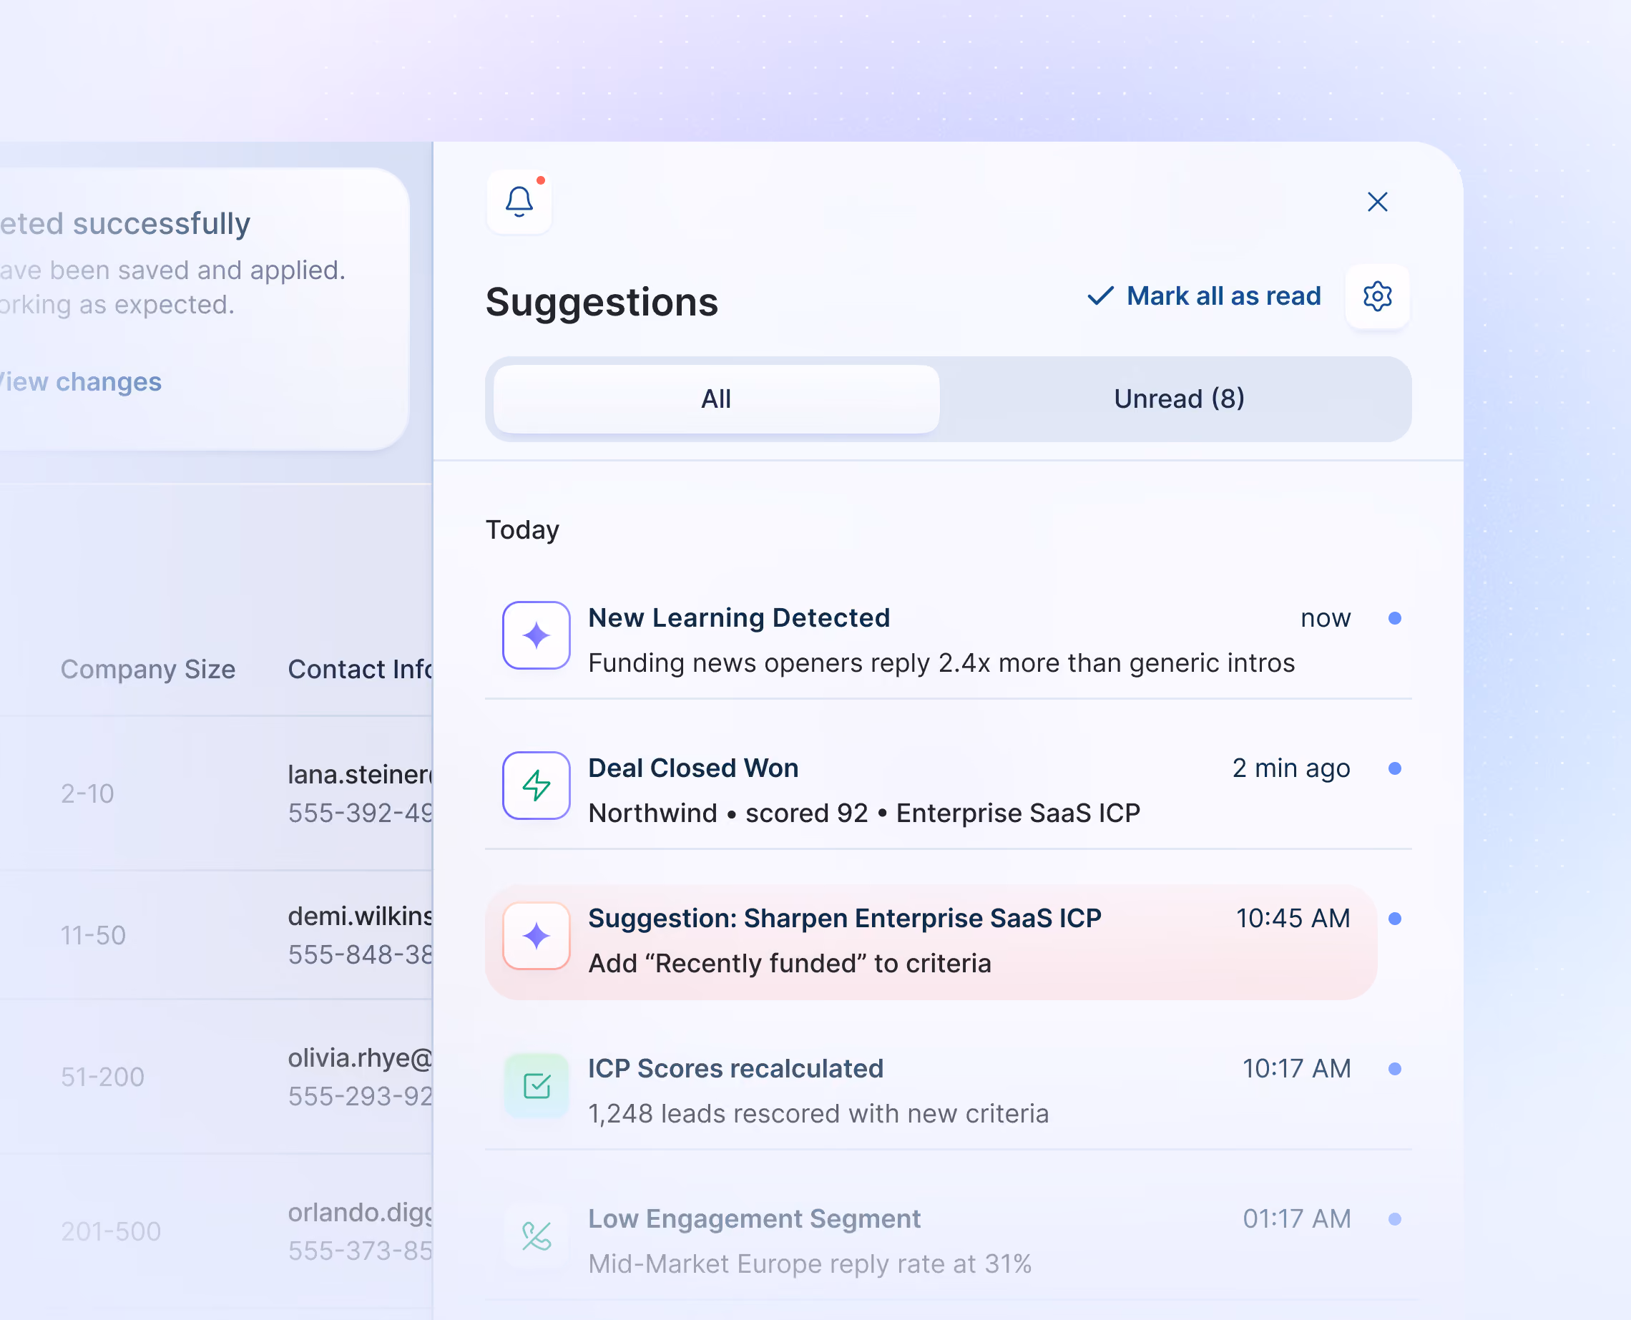Click the Today section label
Screen dimensions: 1631x1320
pyautogui.click(x=522, y=529)
